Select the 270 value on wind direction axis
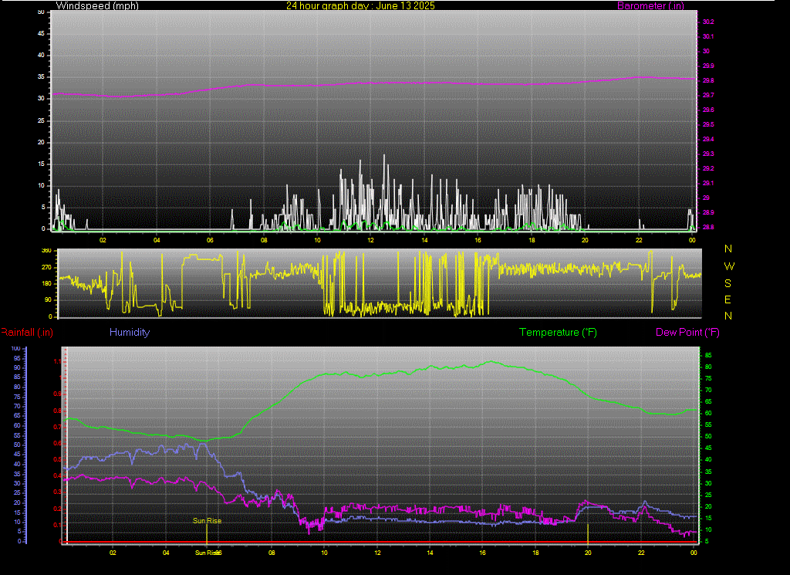Viewport: 790px width, 575px height. click(46, 267)
